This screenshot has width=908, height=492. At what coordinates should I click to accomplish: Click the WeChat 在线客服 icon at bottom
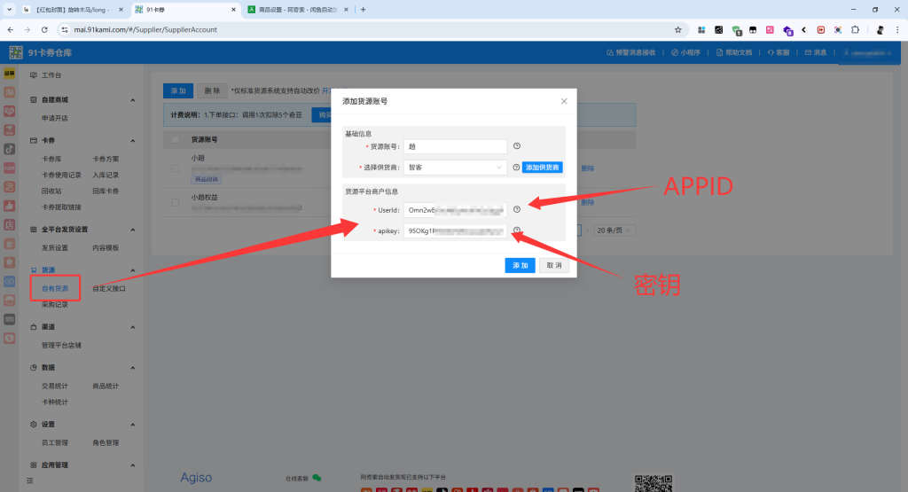point(317,478)
